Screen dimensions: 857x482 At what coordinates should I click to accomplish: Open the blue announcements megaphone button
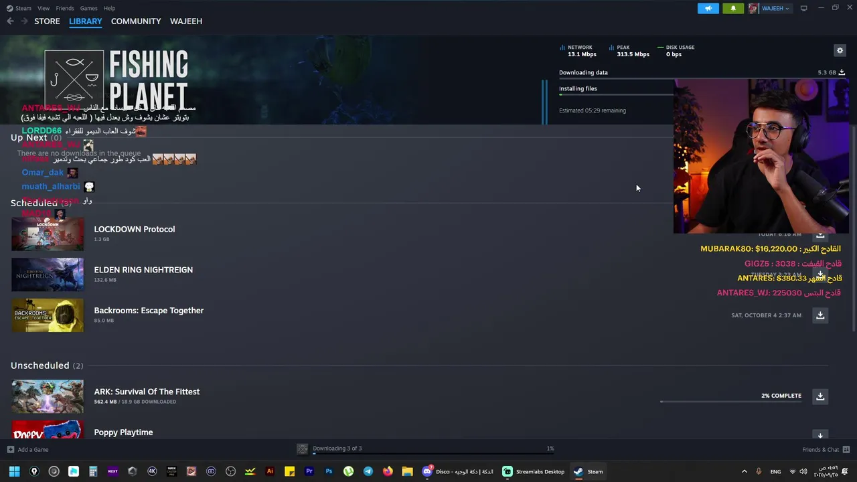pyautogui.click(x=708, y=8)
